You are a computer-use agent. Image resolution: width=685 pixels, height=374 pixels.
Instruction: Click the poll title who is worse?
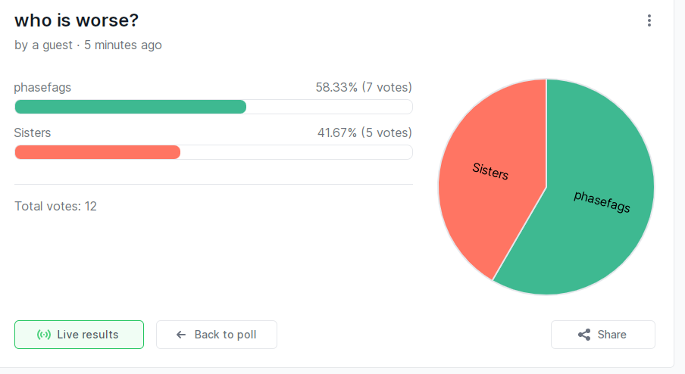pyautogui.click(x=77, y=20)
